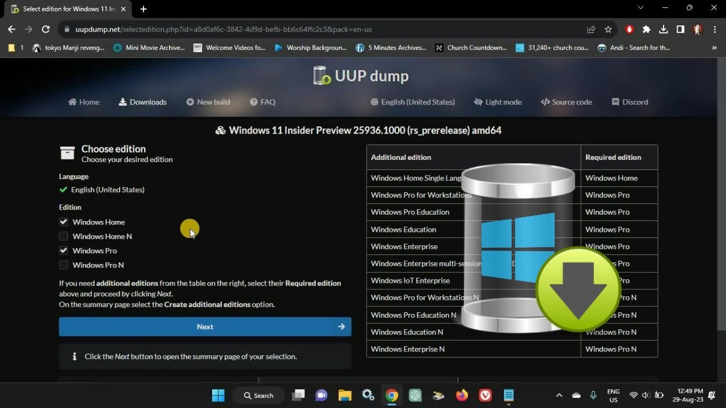
Task: Click the bookmark star in the address bar
Action: pos(607,29)
